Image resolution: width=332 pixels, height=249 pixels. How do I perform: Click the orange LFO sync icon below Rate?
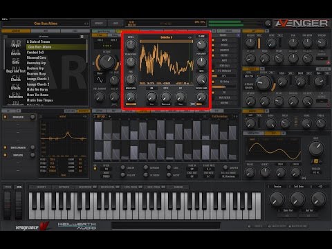click(x=316, y=161)
